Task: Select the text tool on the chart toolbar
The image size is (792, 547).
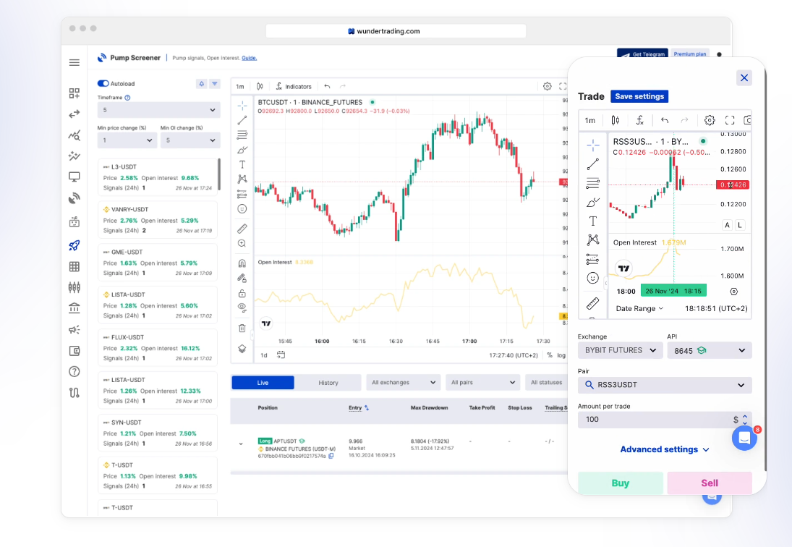Action: click(242, 164)
